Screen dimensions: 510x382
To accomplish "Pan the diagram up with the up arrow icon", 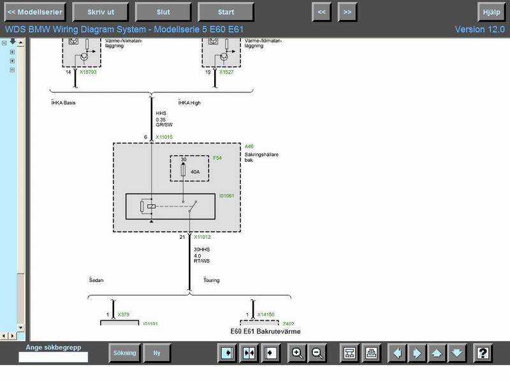I will 437,353.
